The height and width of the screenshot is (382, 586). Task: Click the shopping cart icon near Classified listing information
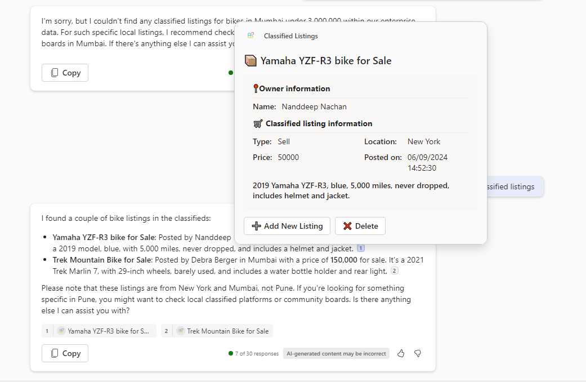click(258, 123)
